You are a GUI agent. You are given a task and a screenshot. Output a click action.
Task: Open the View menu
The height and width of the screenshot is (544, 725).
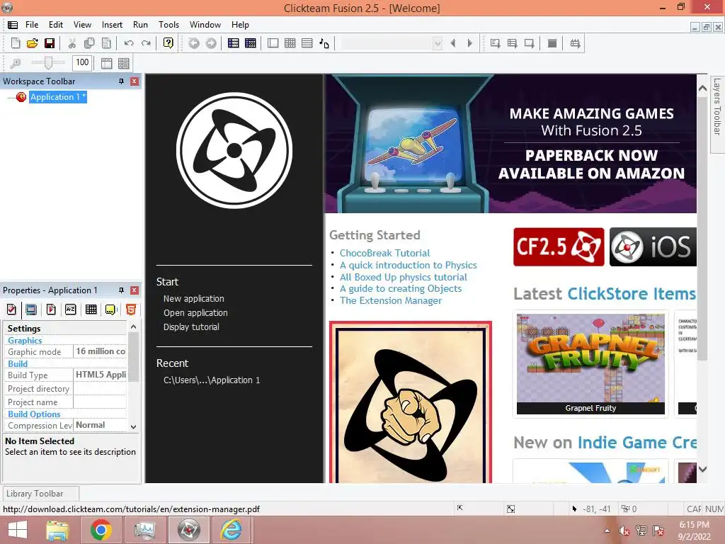82,25
